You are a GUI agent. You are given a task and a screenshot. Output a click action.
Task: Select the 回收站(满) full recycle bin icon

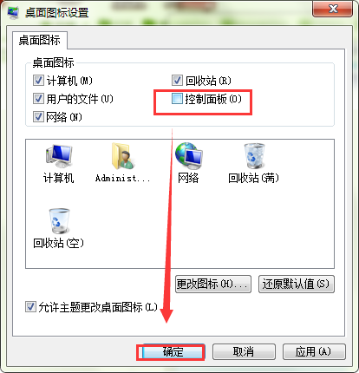coord(254,156)
